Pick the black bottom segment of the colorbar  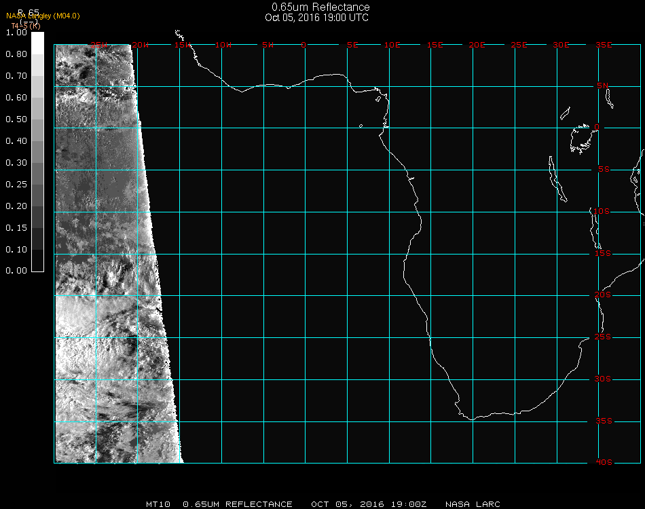pos(37,260)
